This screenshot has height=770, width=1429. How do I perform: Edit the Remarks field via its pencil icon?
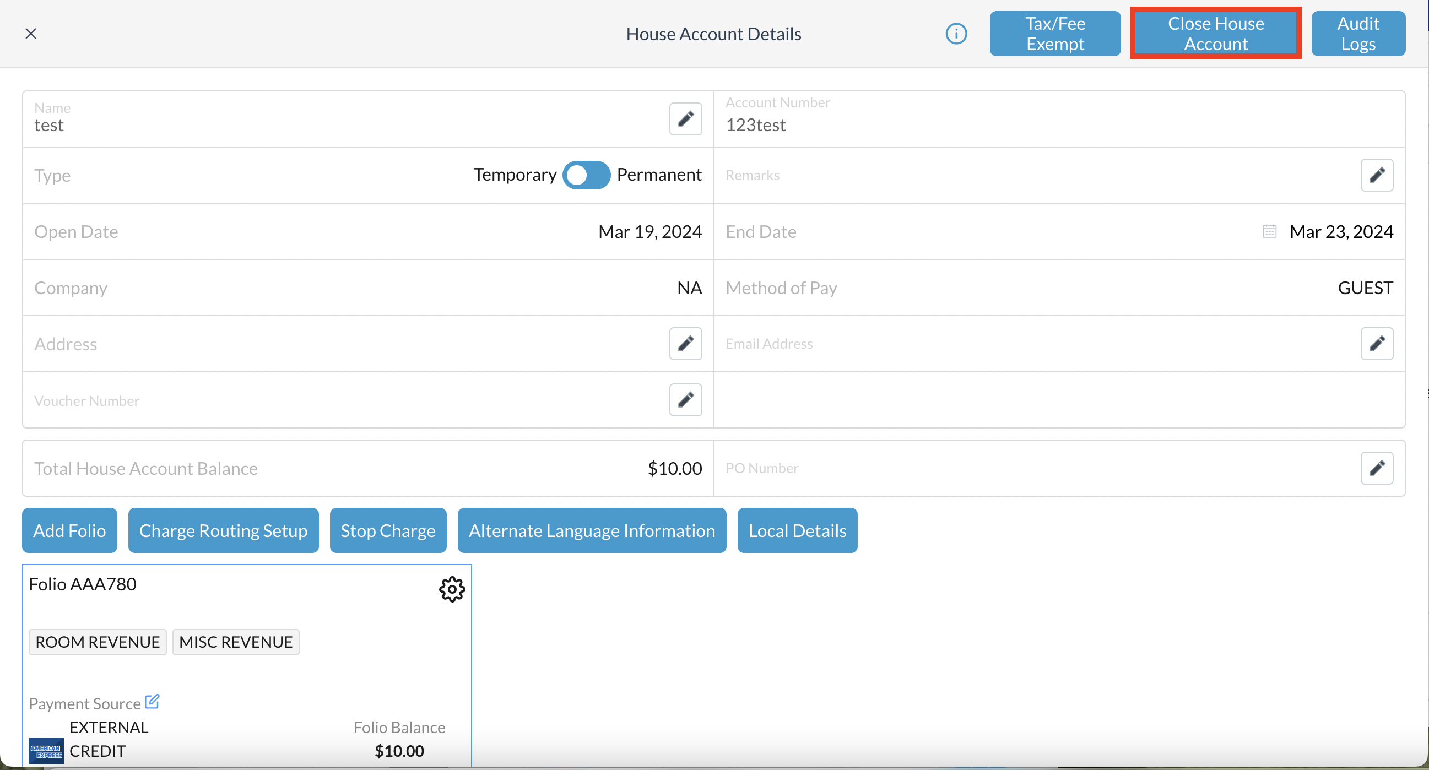pyautogui.click(x=1376, y=175)
